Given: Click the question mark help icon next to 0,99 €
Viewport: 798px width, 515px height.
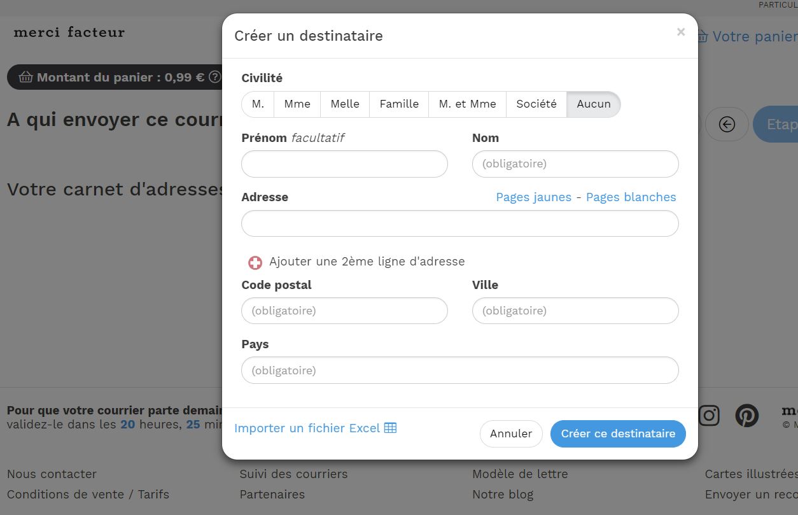Looking at the screenshot, I should 215,77.
